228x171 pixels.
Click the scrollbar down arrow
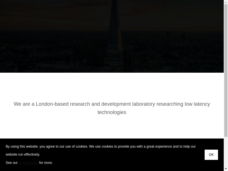pos(226,169)
